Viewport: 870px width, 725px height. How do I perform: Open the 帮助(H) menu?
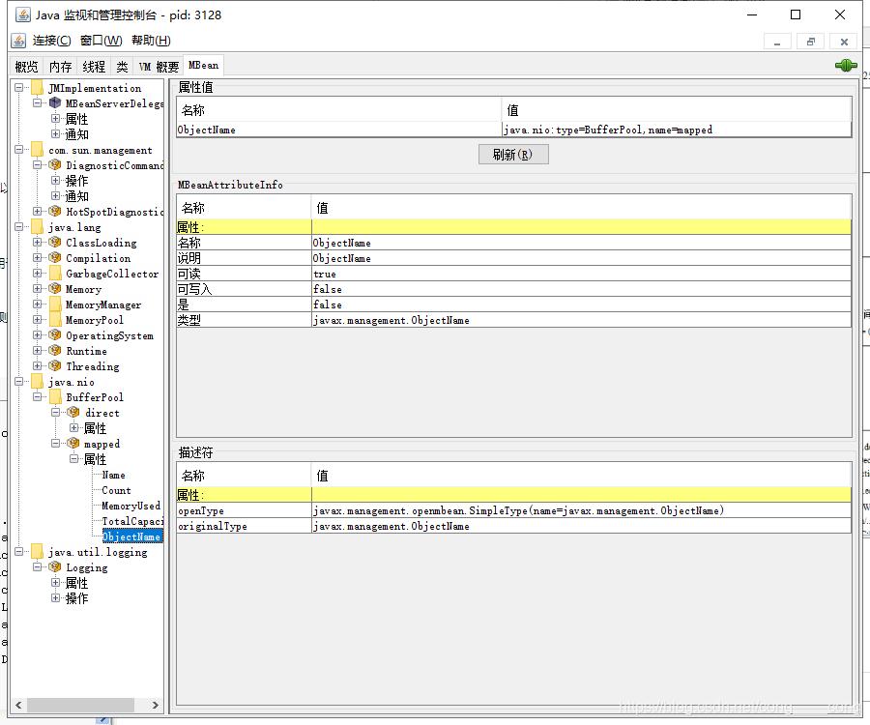pos(151,41)
